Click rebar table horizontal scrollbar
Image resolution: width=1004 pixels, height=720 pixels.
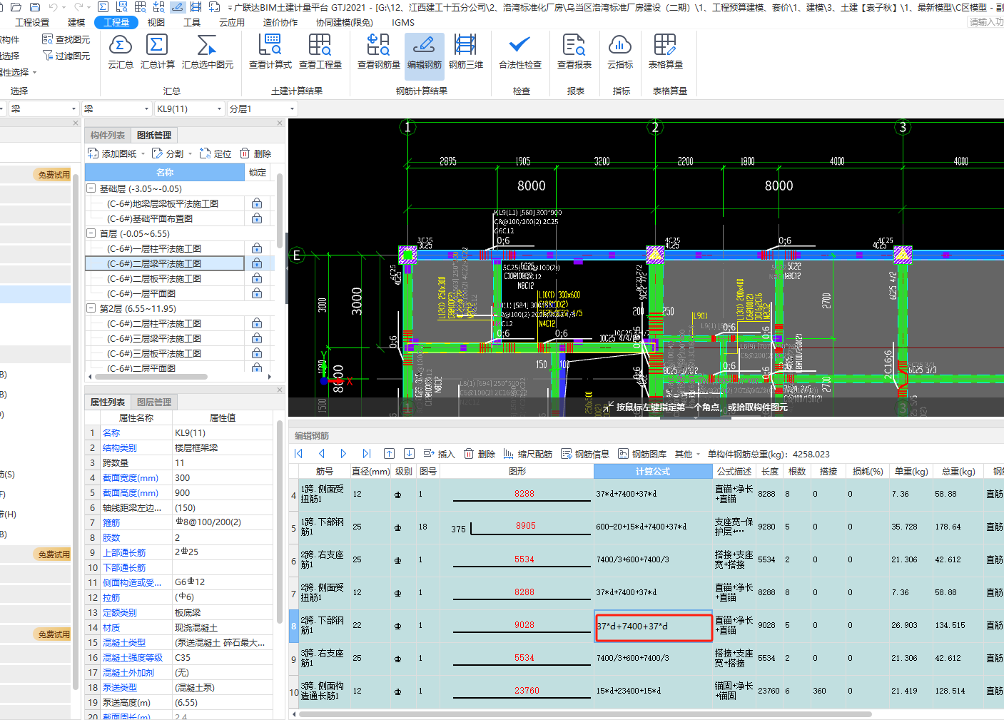pos(585,714)
